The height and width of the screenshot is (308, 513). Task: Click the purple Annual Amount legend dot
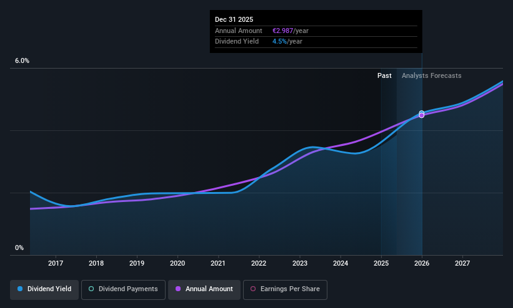(178, 289)
